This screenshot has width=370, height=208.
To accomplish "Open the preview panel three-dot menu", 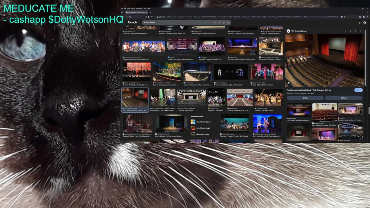I will tap(356, 31).
